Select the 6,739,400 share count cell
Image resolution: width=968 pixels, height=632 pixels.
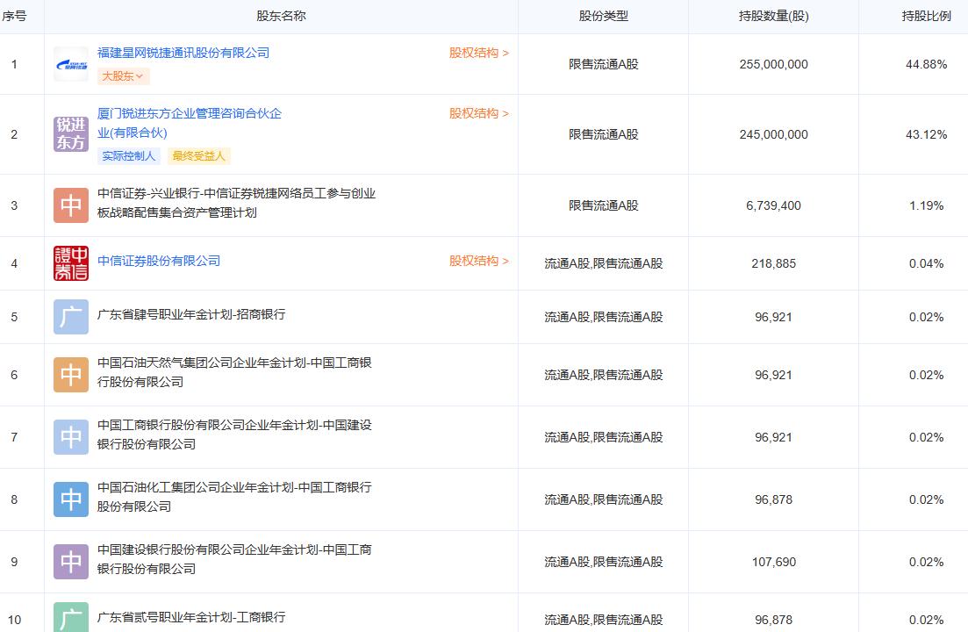click(x=773, y=205)
